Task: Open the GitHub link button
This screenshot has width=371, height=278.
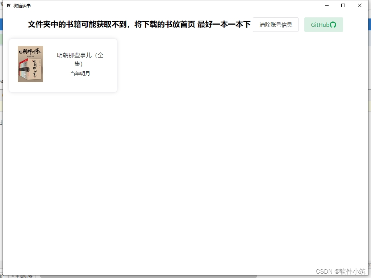Action: click(x=324, y=25)
